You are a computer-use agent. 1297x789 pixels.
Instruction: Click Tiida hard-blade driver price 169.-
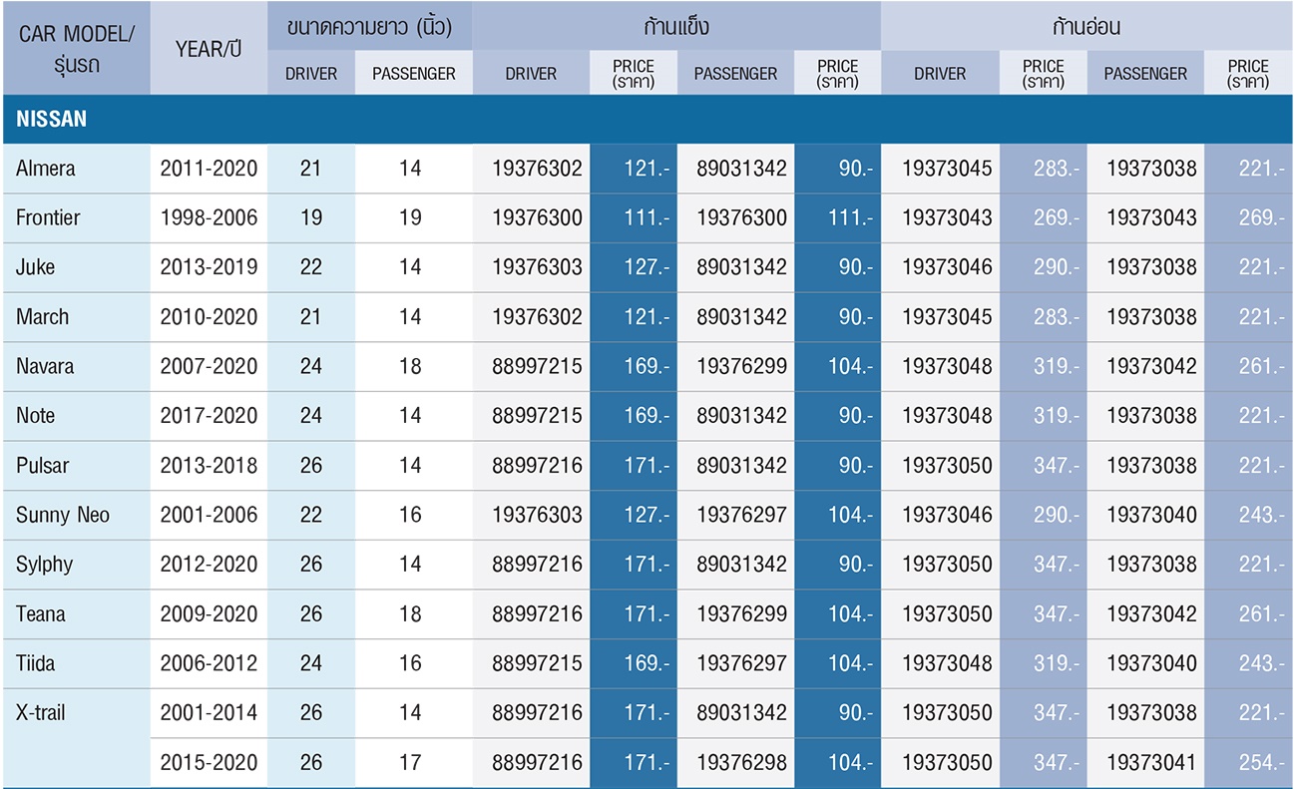647,663
